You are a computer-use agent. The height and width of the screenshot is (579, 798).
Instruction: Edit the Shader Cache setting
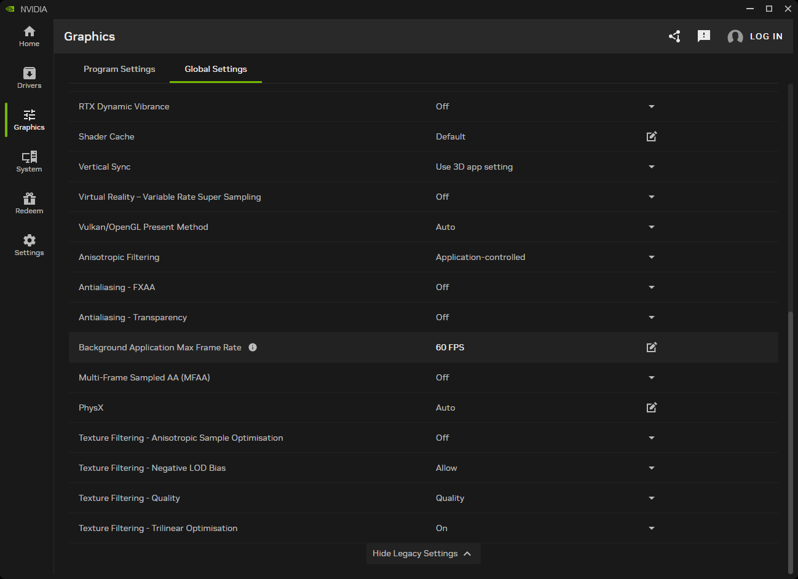point(652,136)
